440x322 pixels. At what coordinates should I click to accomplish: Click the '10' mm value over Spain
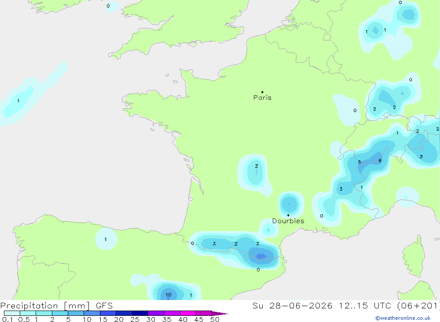tap(169, 294)
